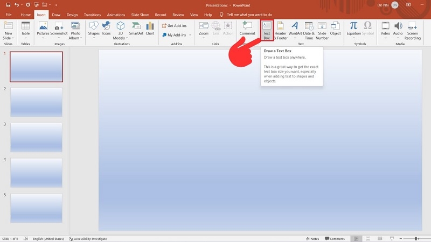This screenshot has height=242, width=431.
Task: Select slide 2 thumbnail
Action: coord(36,102)
